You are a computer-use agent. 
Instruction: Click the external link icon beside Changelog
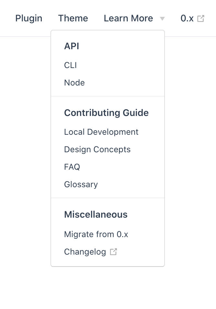(113, 251)
